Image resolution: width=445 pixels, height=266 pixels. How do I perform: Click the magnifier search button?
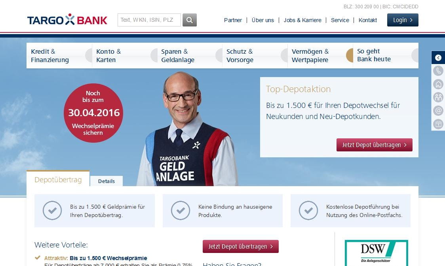tap(190, 20)
